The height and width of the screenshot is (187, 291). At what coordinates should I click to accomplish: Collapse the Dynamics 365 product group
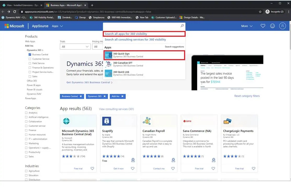(35, 50)
